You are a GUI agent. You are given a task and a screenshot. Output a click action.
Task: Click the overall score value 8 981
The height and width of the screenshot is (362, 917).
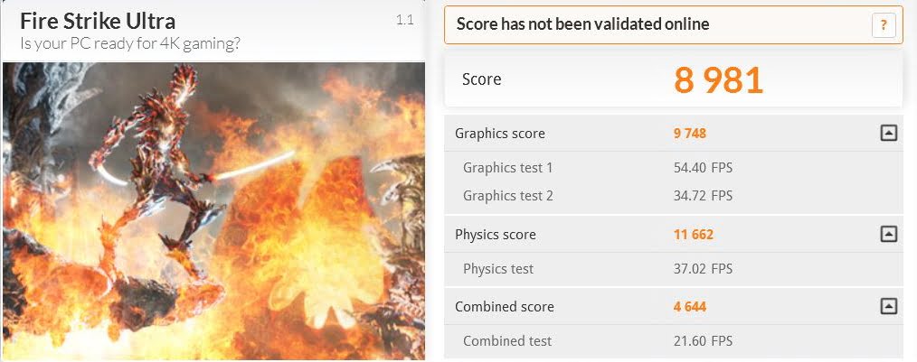(x=718, y=79)
